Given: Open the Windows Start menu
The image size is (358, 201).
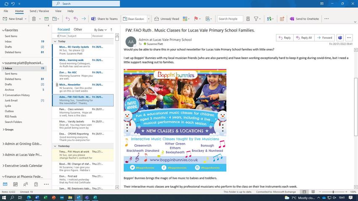Looking at the screenshot, I should pyautogui.click(x=4, y=198).
